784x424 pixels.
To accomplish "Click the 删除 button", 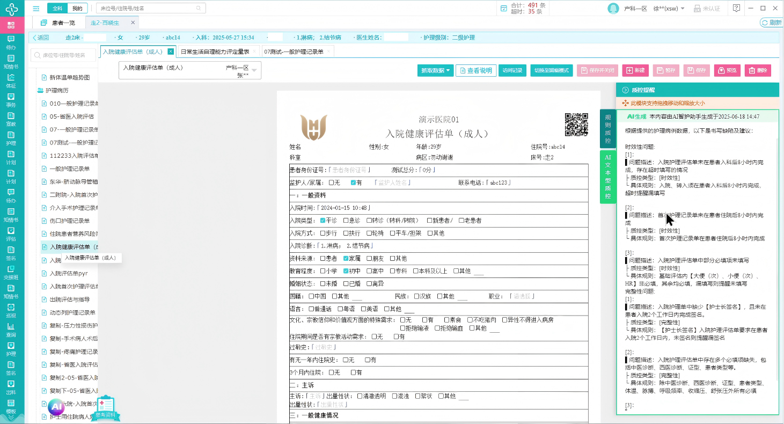I will tap(758, 70).
